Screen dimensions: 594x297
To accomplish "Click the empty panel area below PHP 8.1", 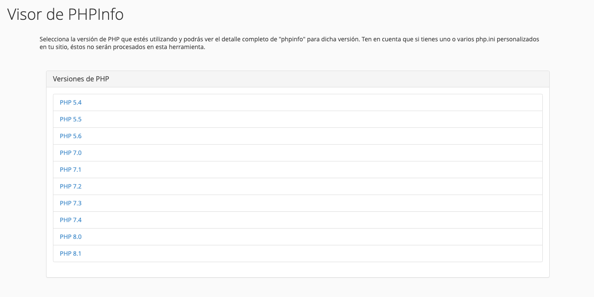I will pyautogui.click(x=297, y=269).
